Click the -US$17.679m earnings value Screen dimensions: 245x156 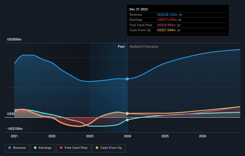tap(167, 20)
